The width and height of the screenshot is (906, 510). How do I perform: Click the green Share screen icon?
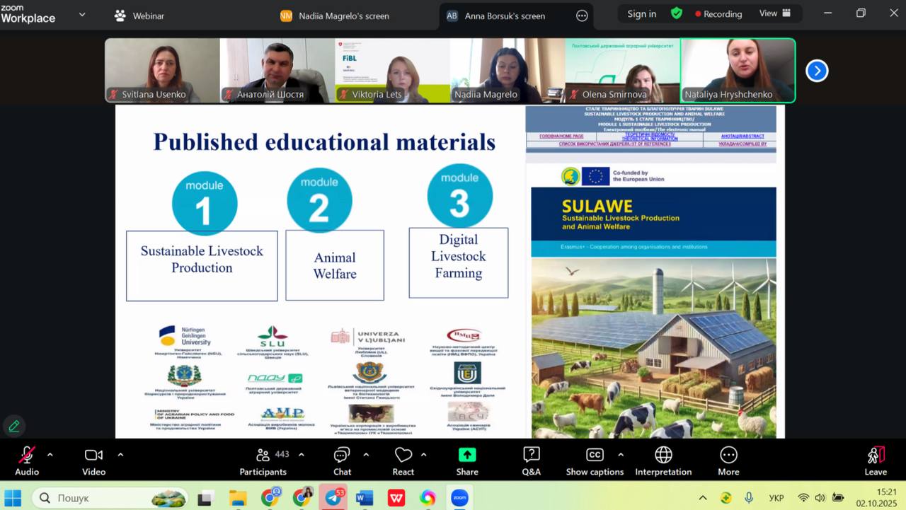click(x=467, y=455)
